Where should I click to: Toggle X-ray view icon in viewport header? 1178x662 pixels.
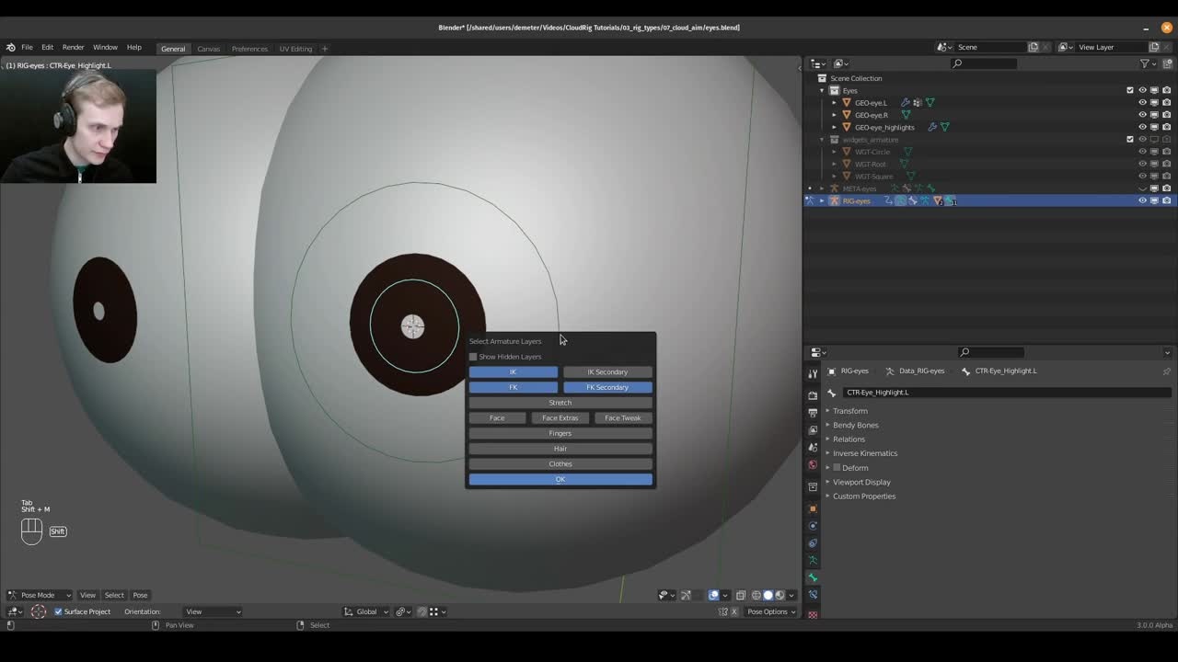(x=740, y=595)
